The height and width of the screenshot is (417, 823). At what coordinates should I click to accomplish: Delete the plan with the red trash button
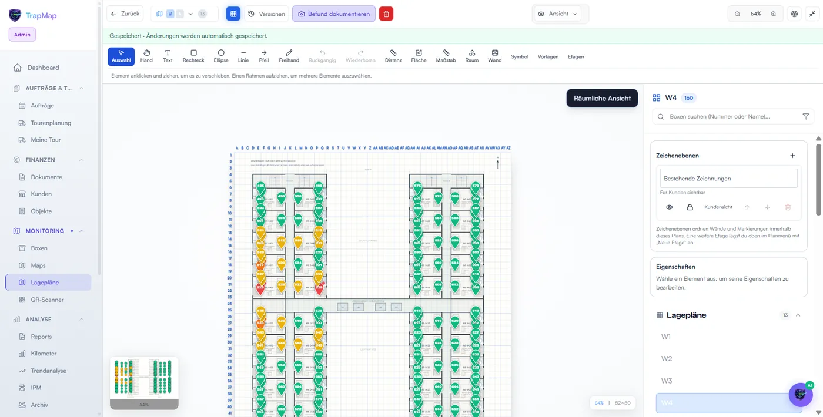tap(386, 14)
